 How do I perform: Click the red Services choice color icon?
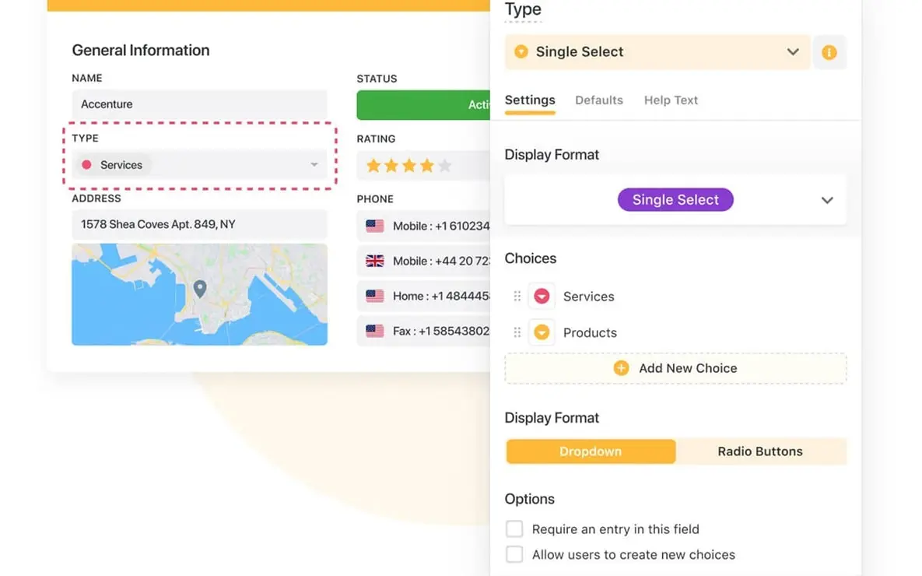(542, 297)
